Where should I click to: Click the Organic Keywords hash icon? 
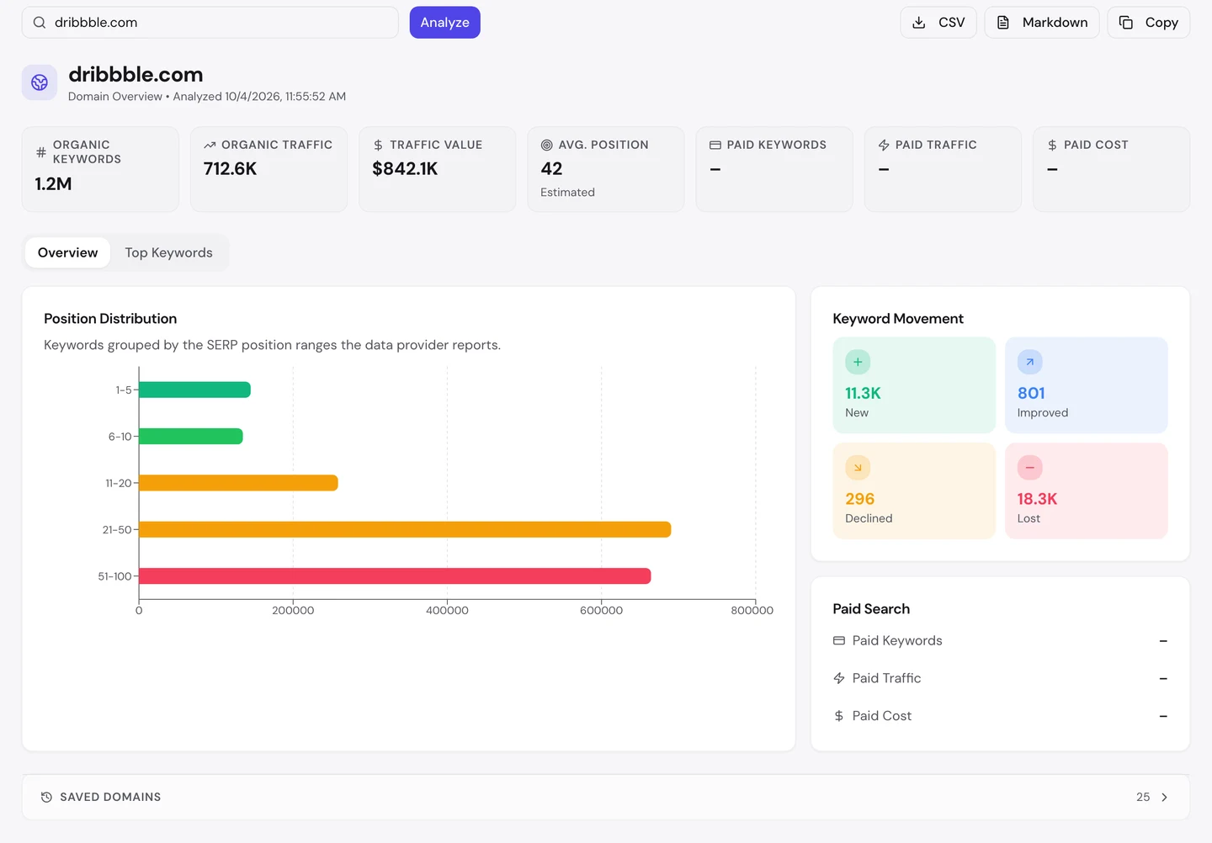41,152
